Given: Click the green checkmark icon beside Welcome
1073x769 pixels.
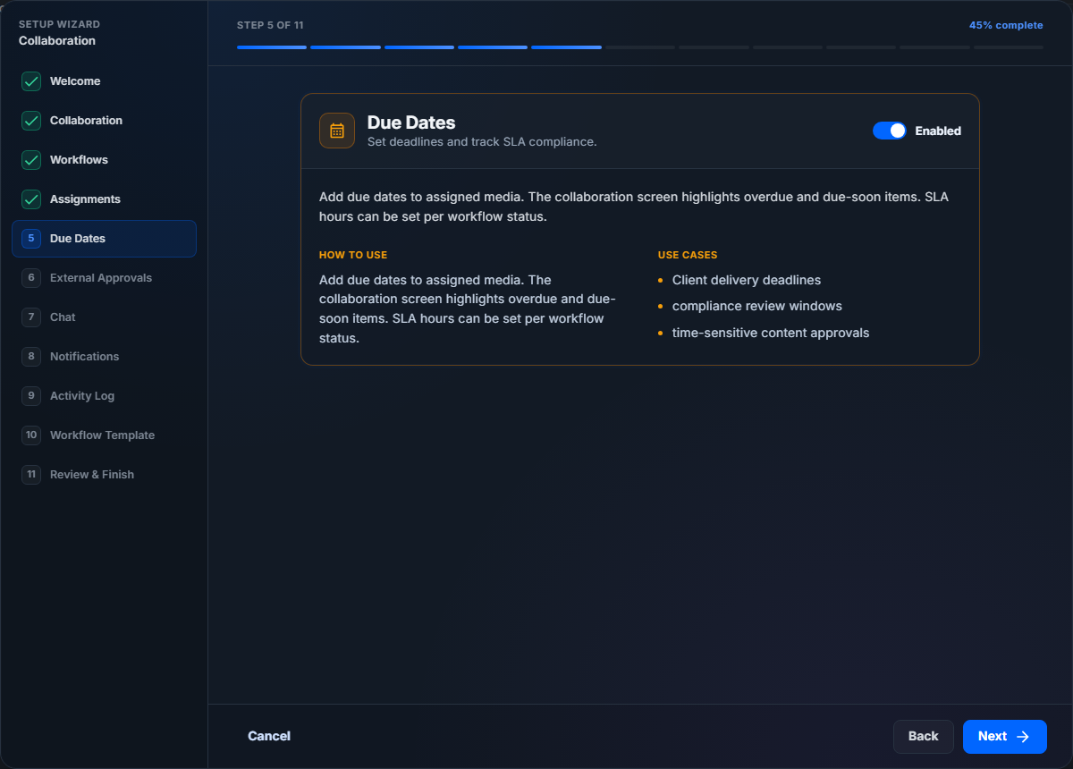Looking at the screenshot, I should [31, 81].
